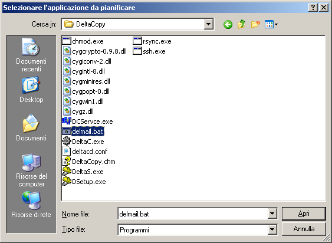Viewport: 332px width, 243px height.
Task: Open the Documenti folder shortcut
Action: click(x=31, y=128)
